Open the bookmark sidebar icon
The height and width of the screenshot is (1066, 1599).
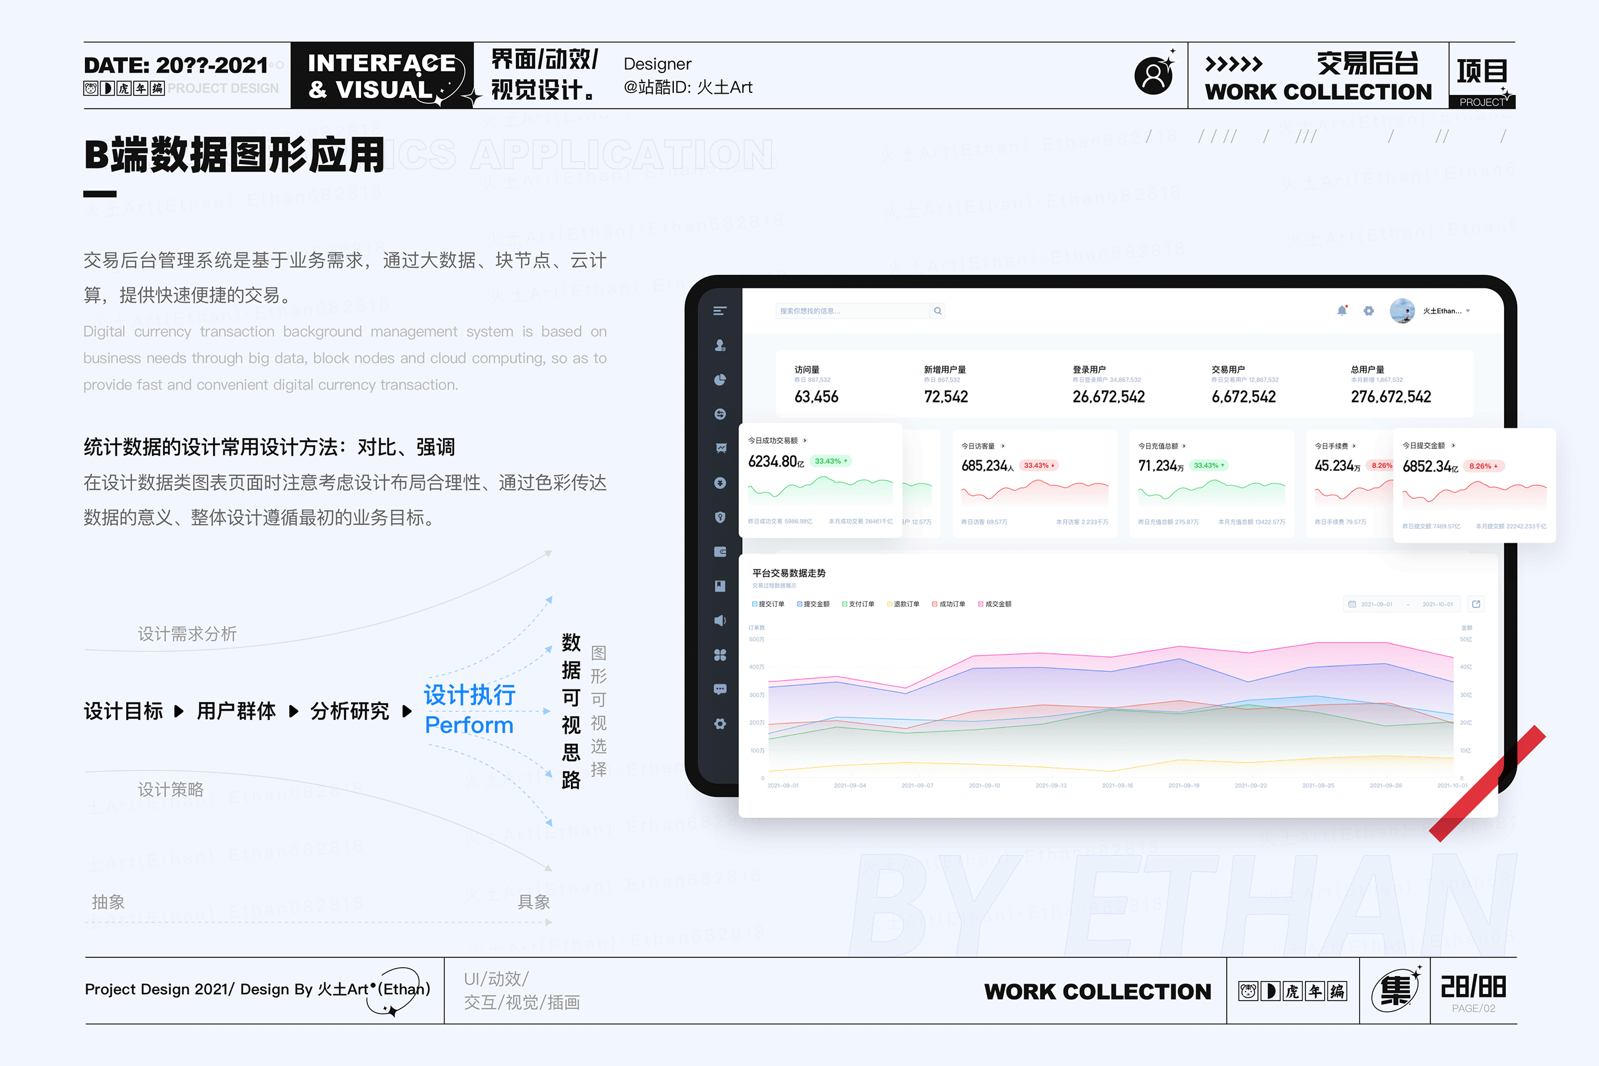point(720,586)
